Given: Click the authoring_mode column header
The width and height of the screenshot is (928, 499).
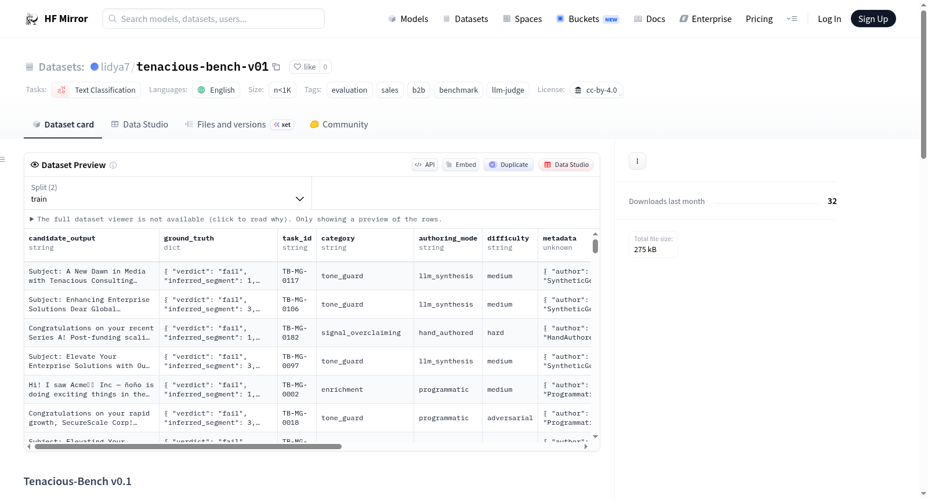Looking at the screenshot, I should (x=448, y=243).
